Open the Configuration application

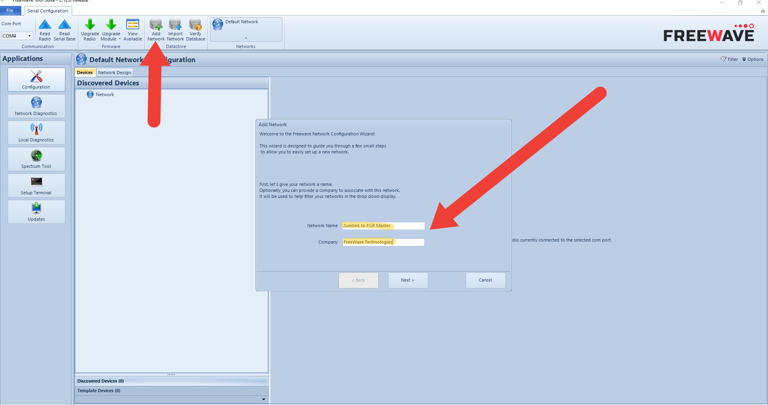(36, 79)
